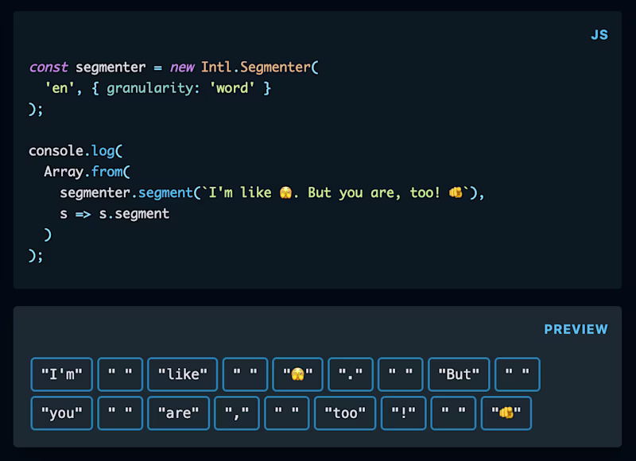Image resolution: width=636 pixels, height=461 pixels.
Task: Select the comma segment chip
Action: tap(235, 413)
